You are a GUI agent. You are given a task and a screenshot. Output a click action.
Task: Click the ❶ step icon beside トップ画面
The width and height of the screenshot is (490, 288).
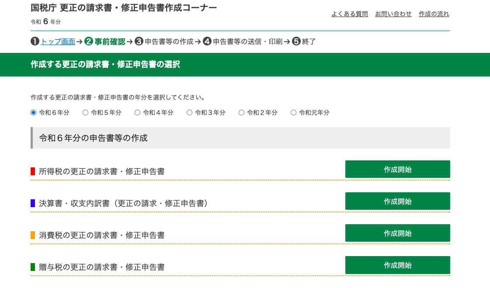point(35,42)
